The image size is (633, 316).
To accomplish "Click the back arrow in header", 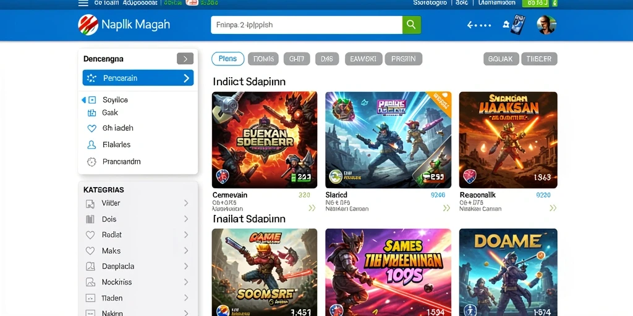I will point(479,25).
